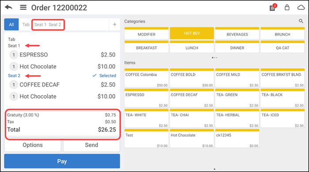This screenshot has height=172, width=309.
Task: Go back using the arrow icon
Action: pos(9,7)
